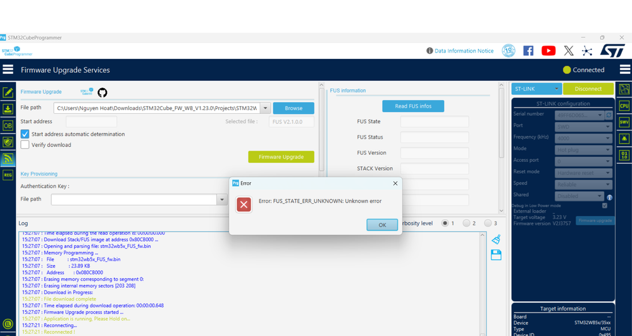Select Firmware Upgrade Services wireless icon
Screen dimensions: 632x336
pyautogui.click(x=8, y=159)
